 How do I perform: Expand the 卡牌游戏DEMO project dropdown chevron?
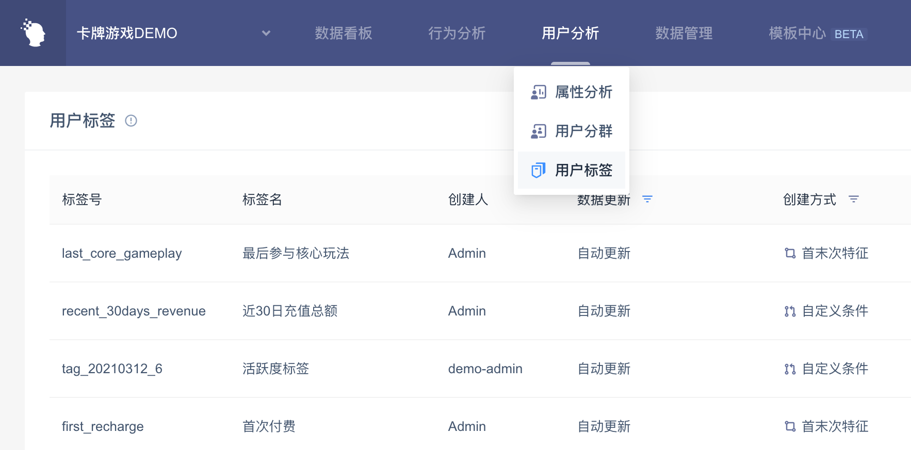[x=266, y=34]
